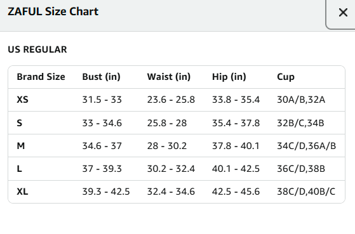Click the M cup value 34C/D,36A/B
Viewport: 355px width, 234px height.
(x=307, y=146)
